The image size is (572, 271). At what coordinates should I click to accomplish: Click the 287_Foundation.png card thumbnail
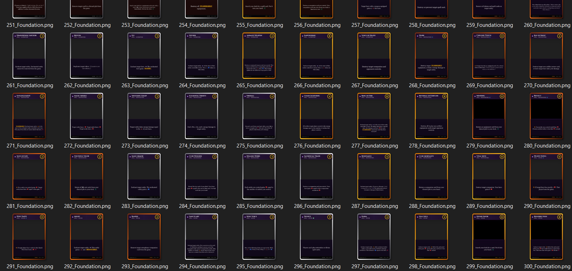tap(374, 176)
